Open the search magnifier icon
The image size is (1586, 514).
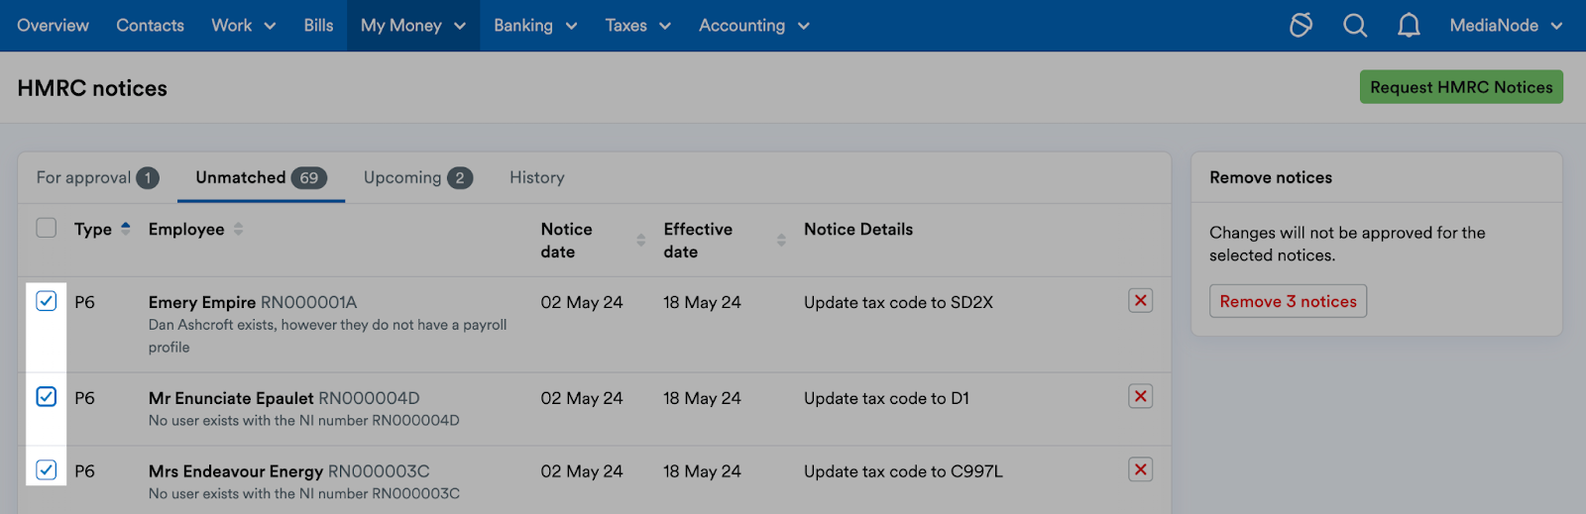(1355, 25)
